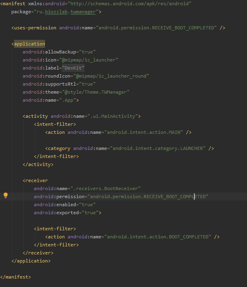
Task: Click @mipmap/ic_launcher_round value
Action: [x=111, y=76]
